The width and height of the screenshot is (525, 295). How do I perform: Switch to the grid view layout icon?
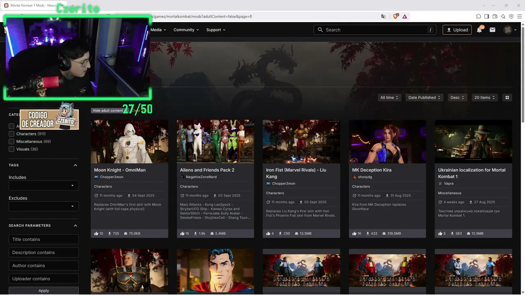(507, 98)
